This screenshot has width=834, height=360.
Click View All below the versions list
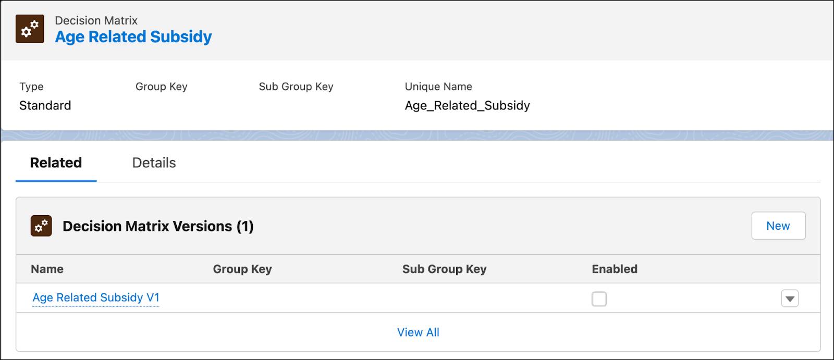pos(418,332)
